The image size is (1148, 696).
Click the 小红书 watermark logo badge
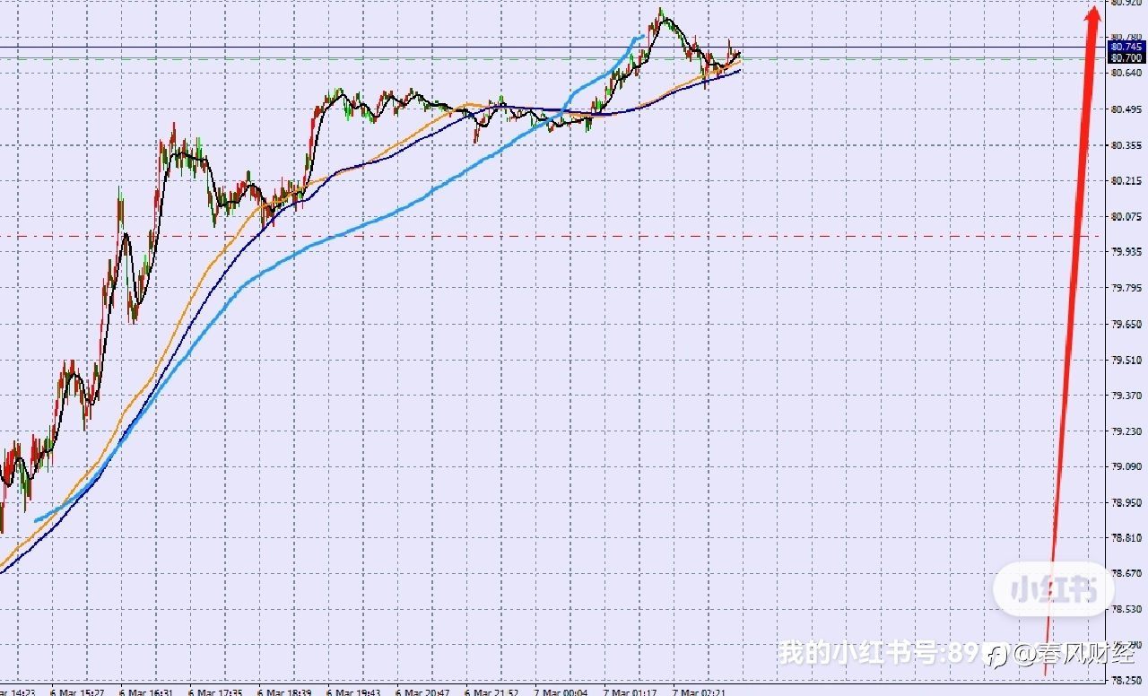1053,589
